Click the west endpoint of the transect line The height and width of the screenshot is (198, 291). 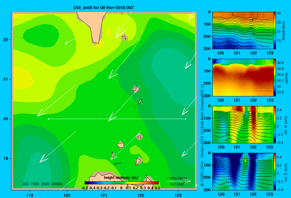[48, 119]
